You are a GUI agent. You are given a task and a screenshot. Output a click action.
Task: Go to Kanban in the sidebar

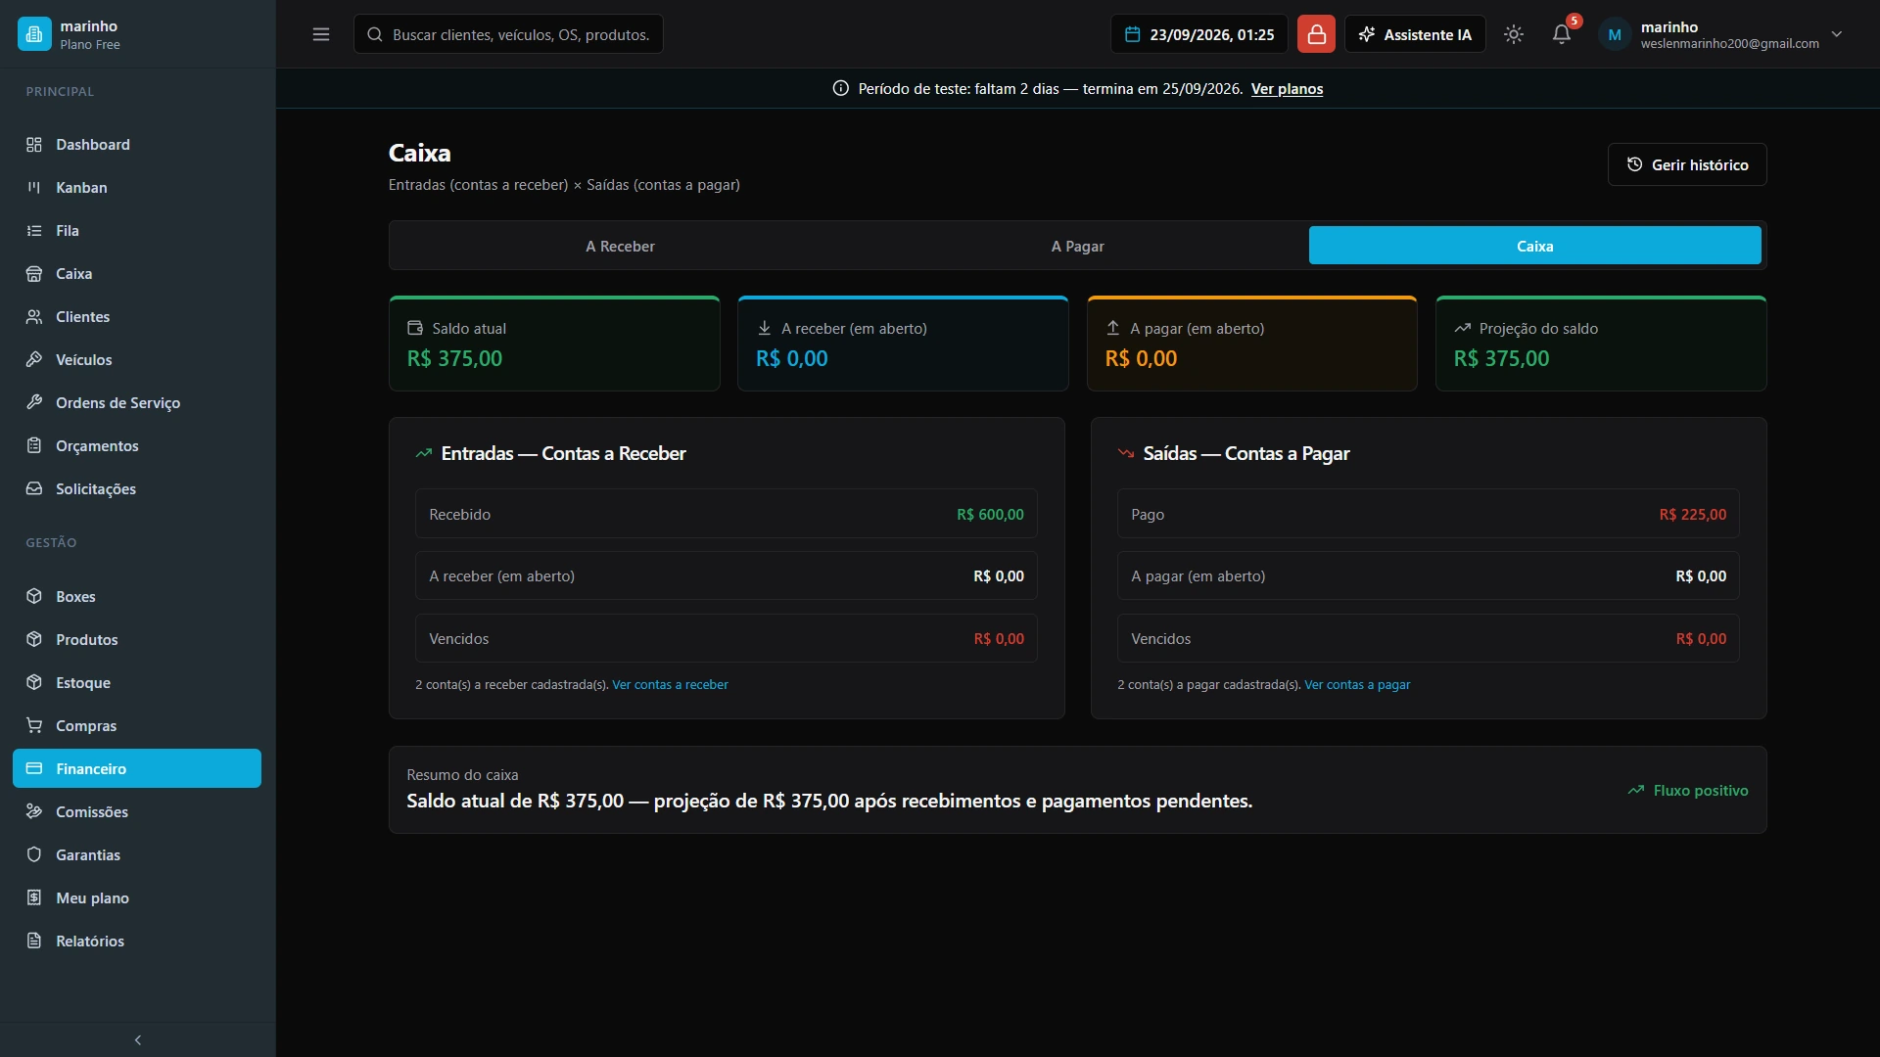137,188
